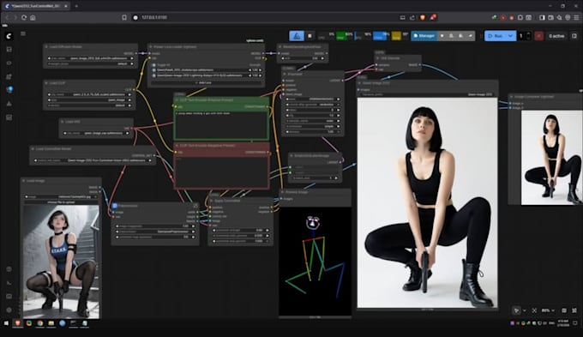Open the glowing blue globe sidebar icon
This screenshot has width=583, height=337.
coord(9,90)
